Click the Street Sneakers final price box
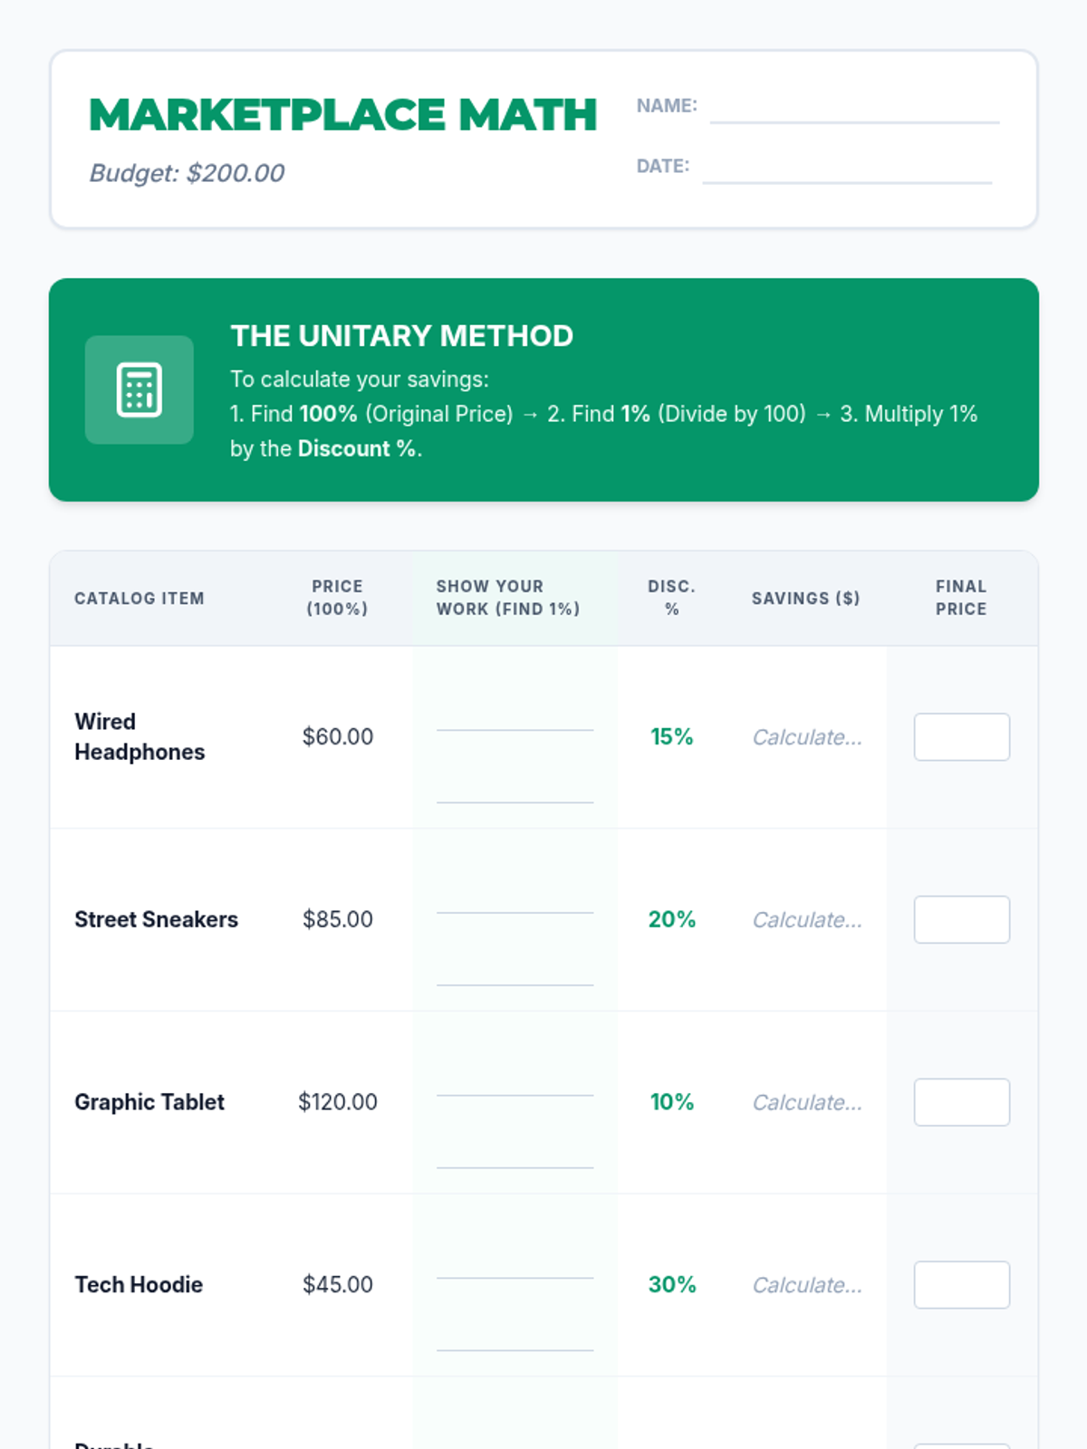 point(961,919)
